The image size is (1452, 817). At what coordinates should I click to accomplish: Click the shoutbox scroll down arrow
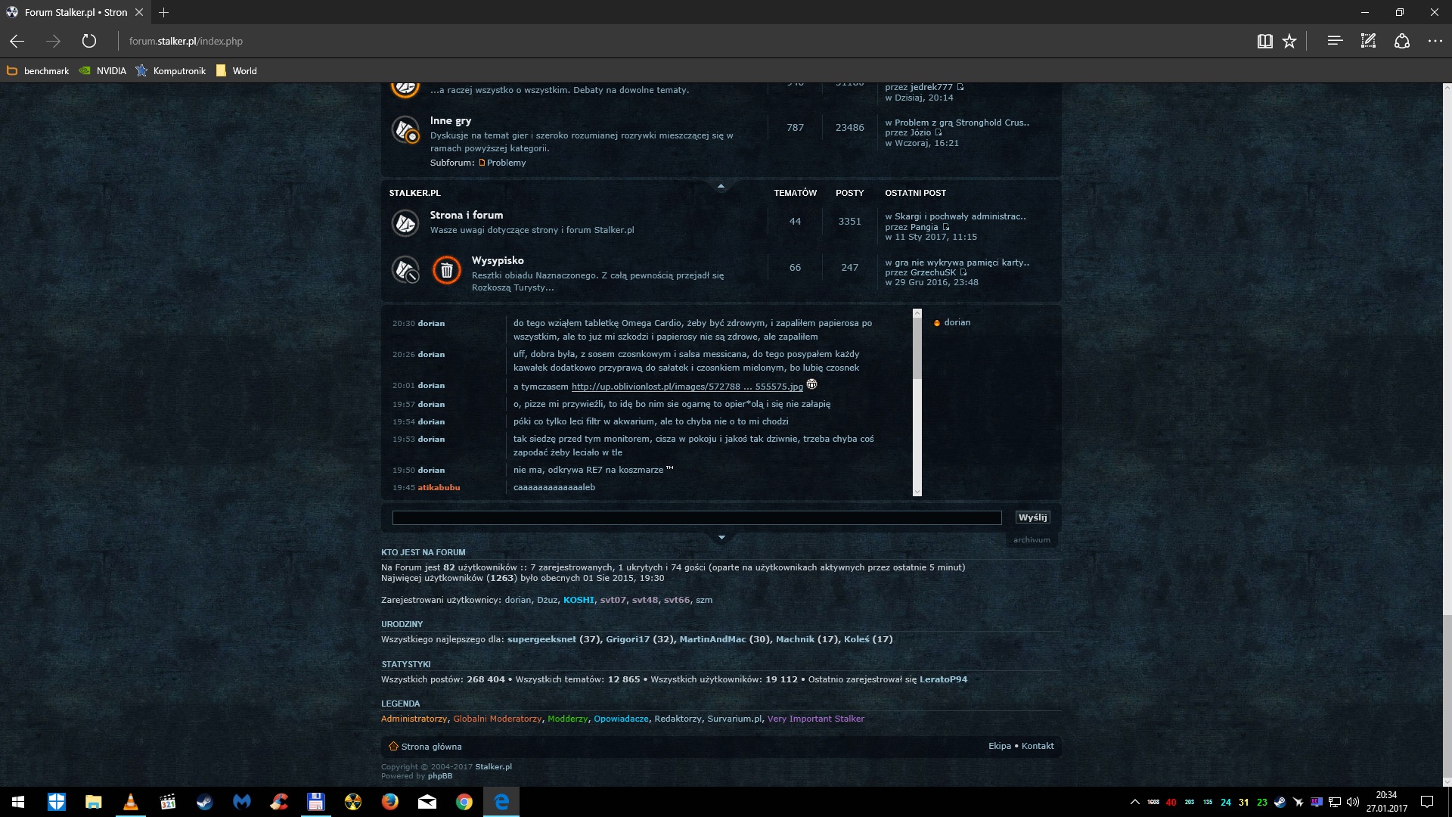[x=917, y=492]
